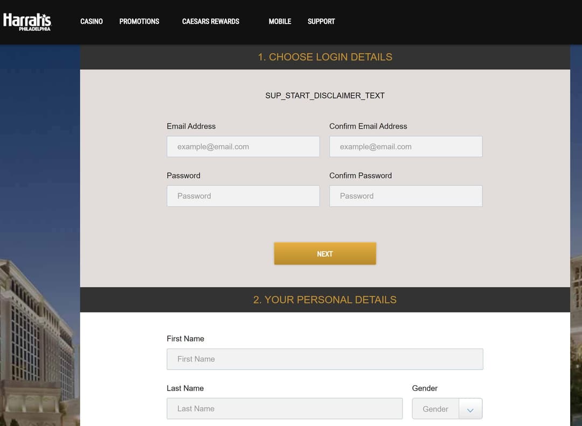Screen dimensions: 582x426
Task: Collapse the Your Personal Details section header
Action: [x=325, y=300]
